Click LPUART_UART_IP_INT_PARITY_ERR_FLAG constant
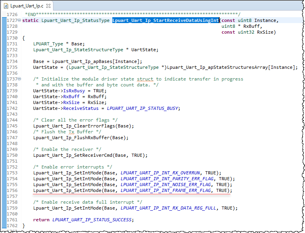This screenshot has height=233, width=305. click(167, 179)
